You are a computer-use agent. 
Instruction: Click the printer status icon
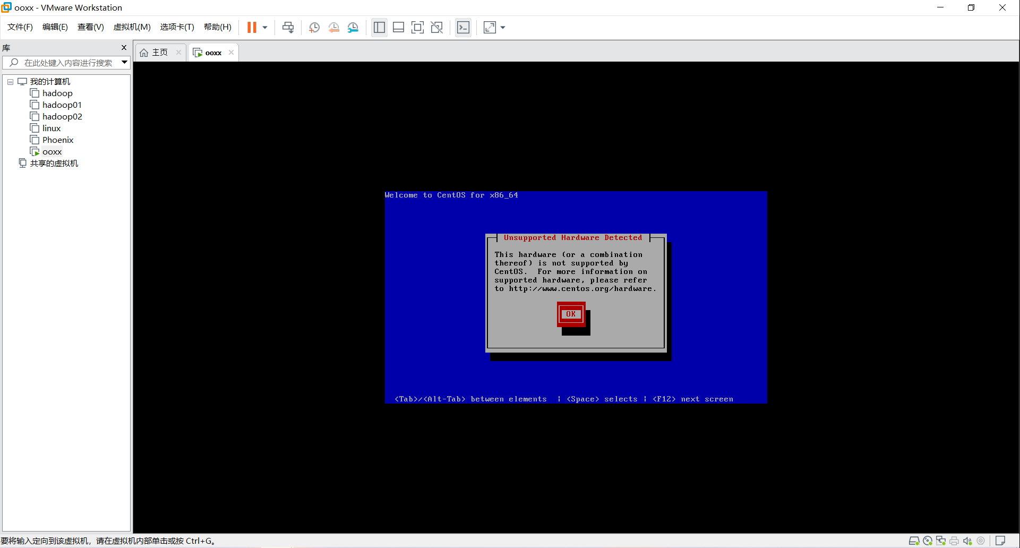pos(954,541)
